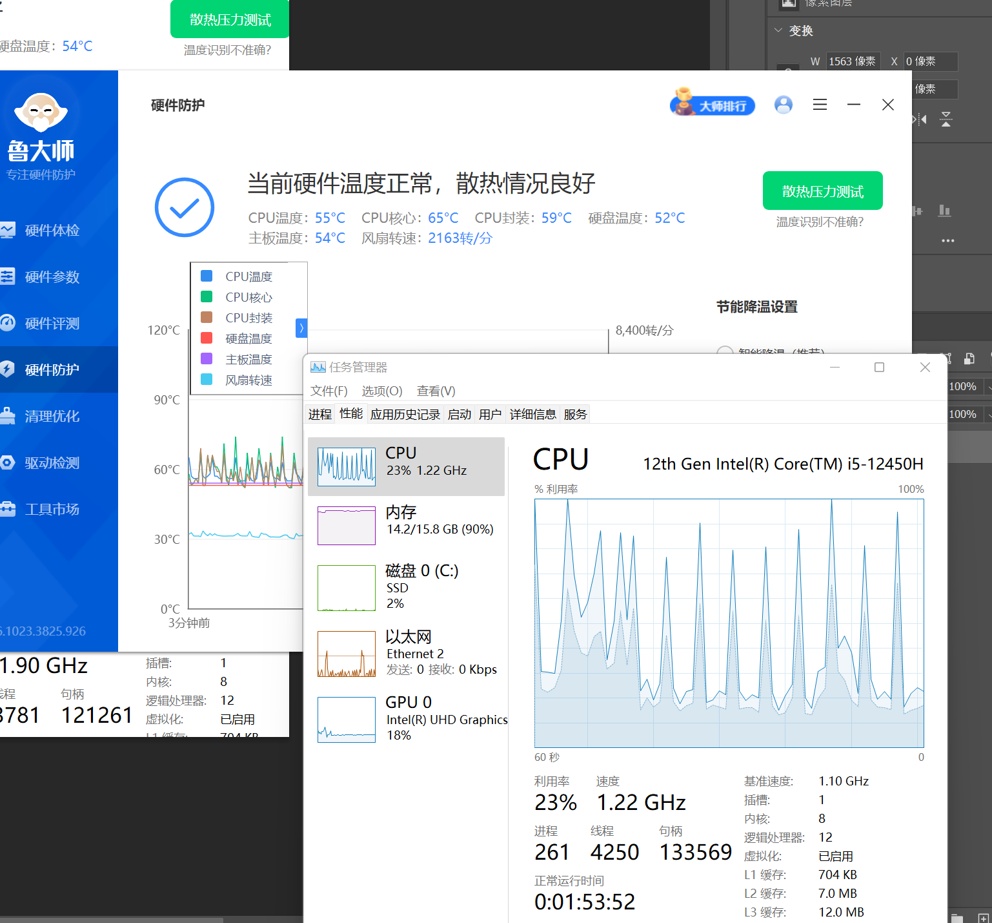
Task: Click the Task Manager title bar icon
Action: 318,368
